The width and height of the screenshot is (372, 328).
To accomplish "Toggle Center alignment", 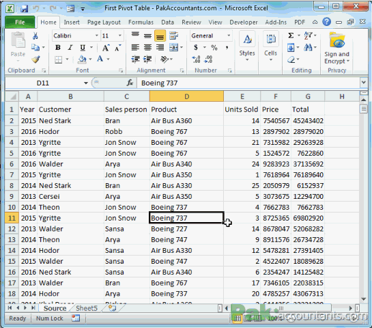I will pos(147,48).
